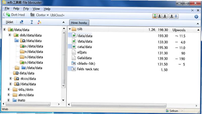
Task: Toggle the expand box beside root /data/data
Action: point(5,29)
